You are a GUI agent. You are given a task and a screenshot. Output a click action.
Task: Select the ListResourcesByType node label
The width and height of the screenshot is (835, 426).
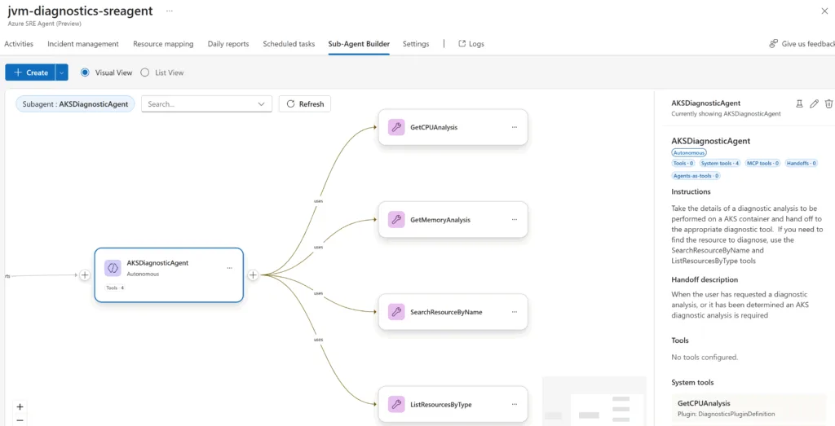pyautogui.click(x=441, y=405)
